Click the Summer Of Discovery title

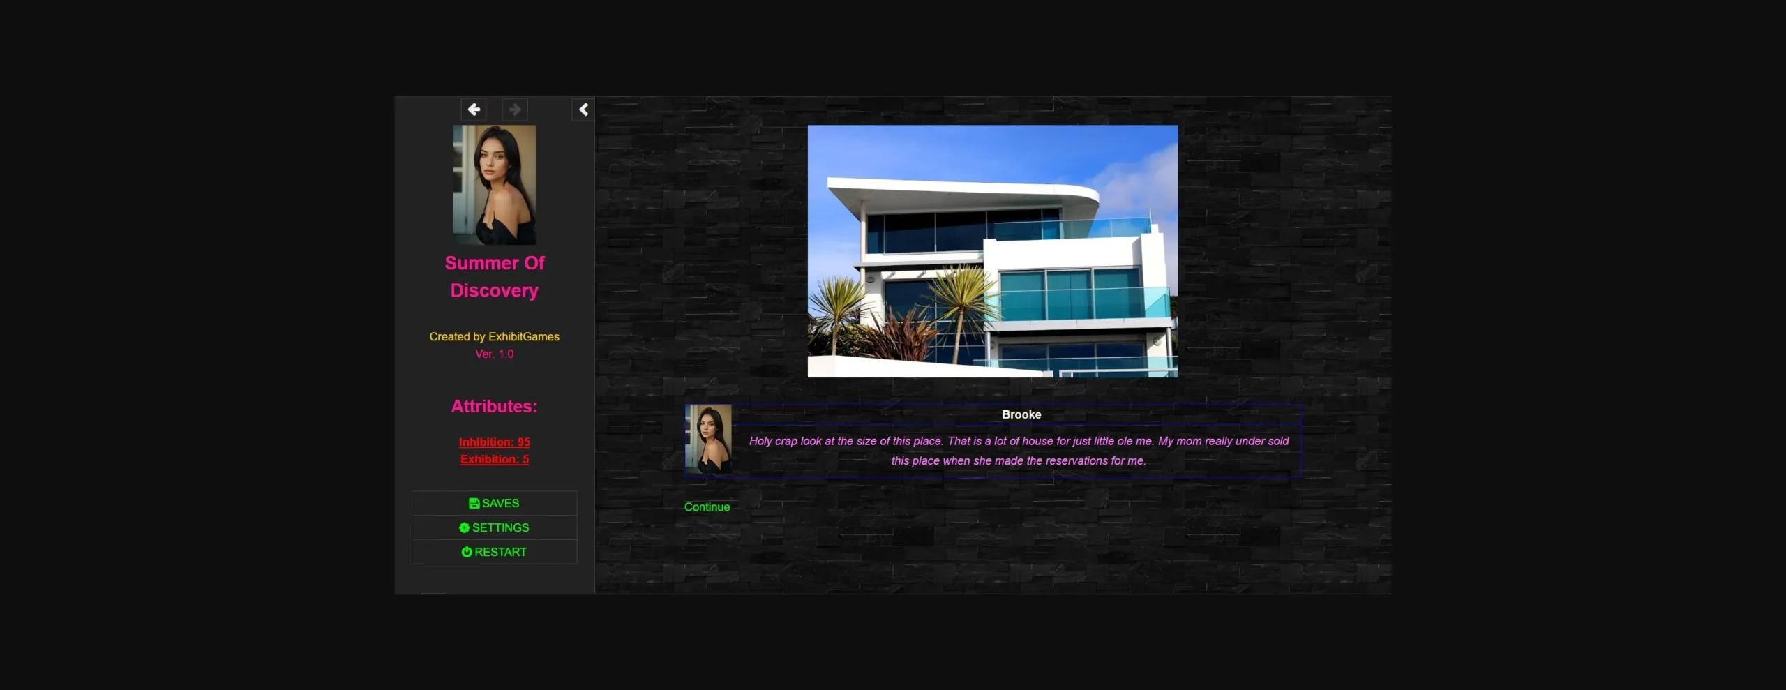(x=494, y=276)
